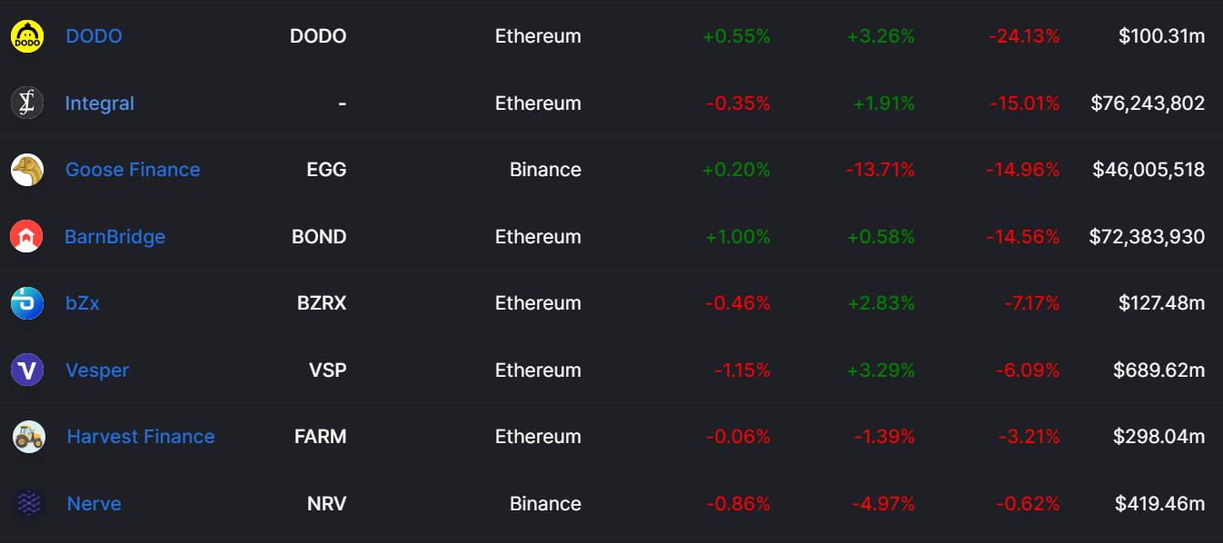Click the Vesper purple V icon
This screenshot has height=543, width=1223.
pos(27,370)
